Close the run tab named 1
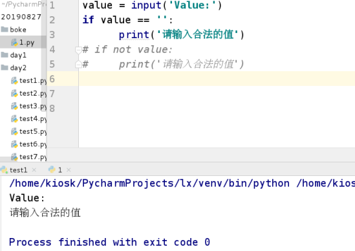The image size is (355, 251). (69, 170)
